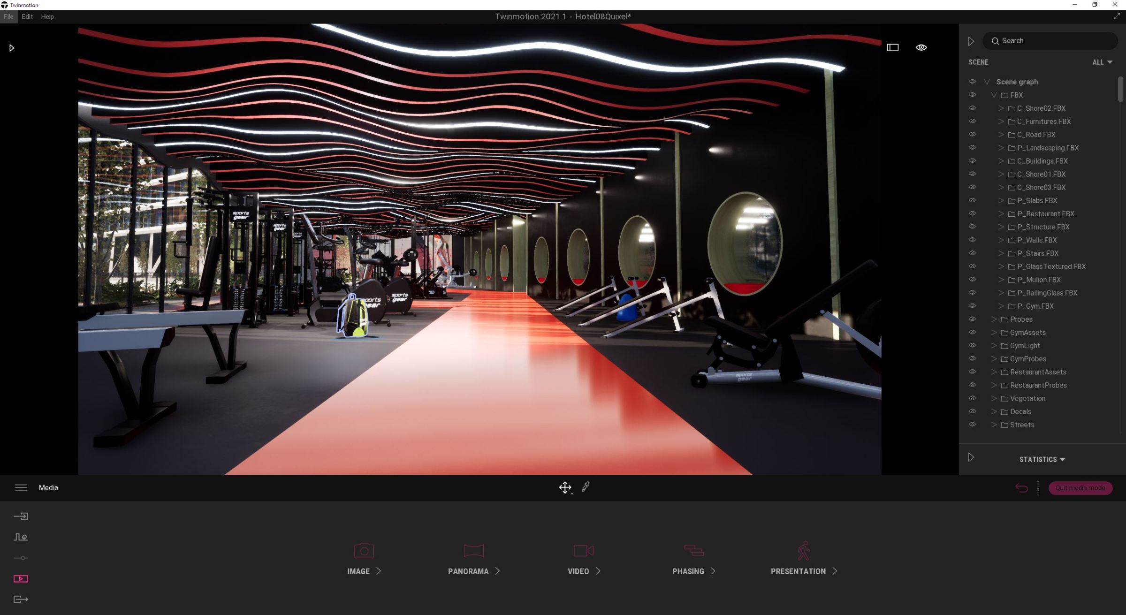Toggle visibility of Vegetation folder
The height and width of the screenshot is (615, 1126).
click(x=973, y=398)
